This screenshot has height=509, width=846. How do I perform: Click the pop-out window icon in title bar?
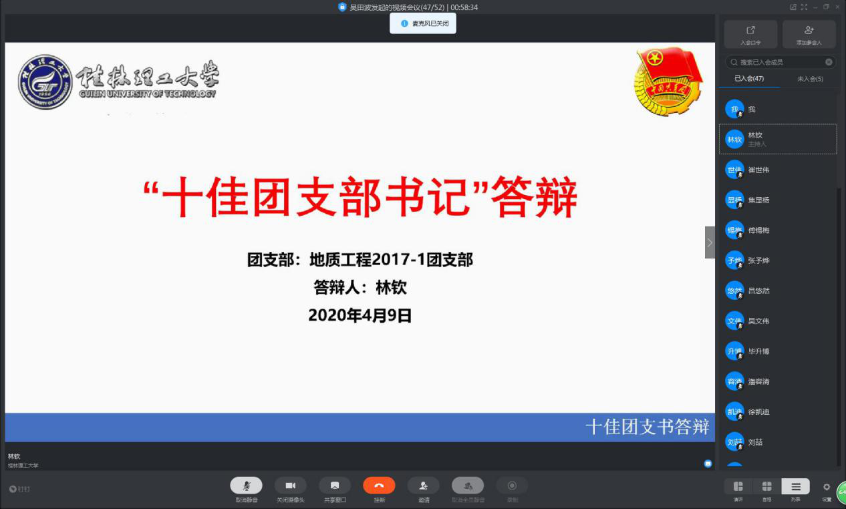click(x=793, y=7)
